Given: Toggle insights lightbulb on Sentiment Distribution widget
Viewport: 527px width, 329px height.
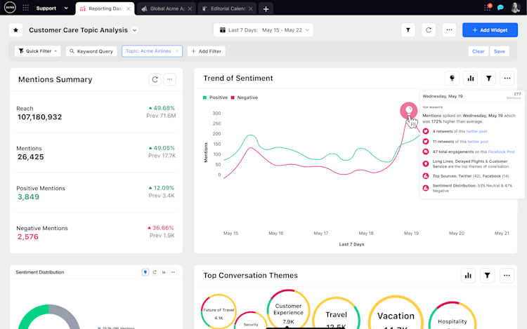Looking at the screenshot, I should click(145, 272).
